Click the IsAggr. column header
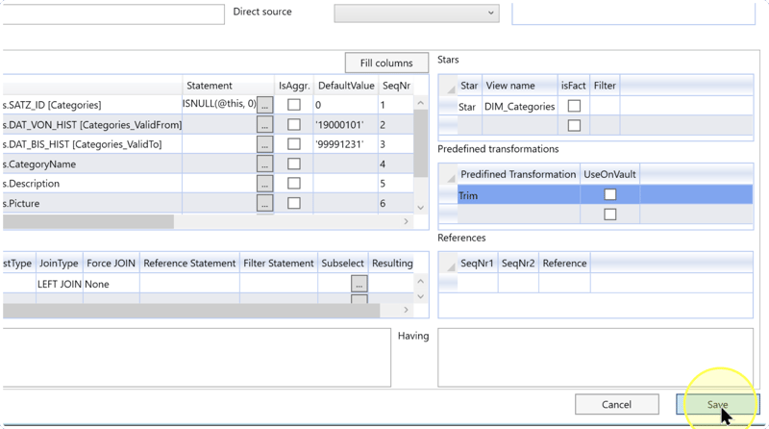 coord(294,86)
